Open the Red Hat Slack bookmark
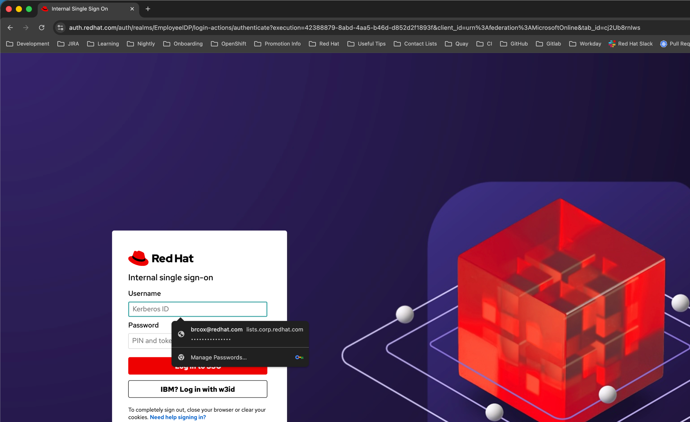This screenshot has height=422, width=690. pyautogui.click(x=631, y=44)
